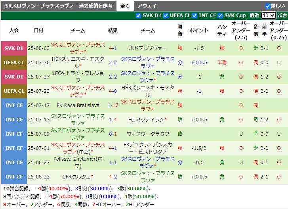Viewport: 288px width, 209px height.
Task: Click the 大会 column header
Action: pos(14,30)
